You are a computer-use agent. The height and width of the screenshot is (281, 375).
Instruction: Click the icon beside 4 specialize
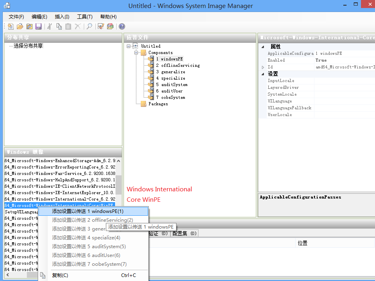[x=151, y=78]
